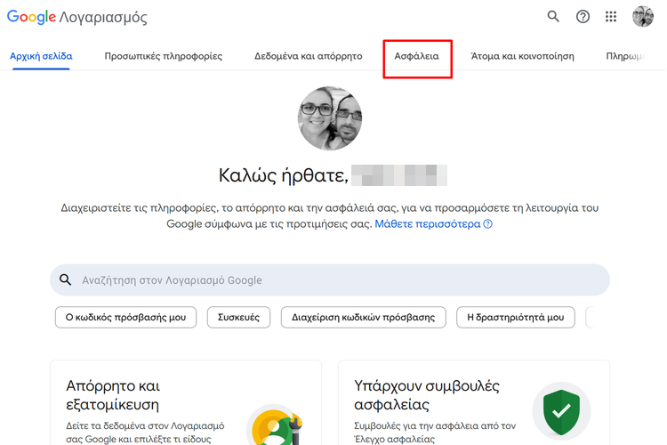This screenshot has width=667, height=445.
Task: Open the Υπάρχουν συμβουλές ασφαλείας card heading
Action: 427,395
